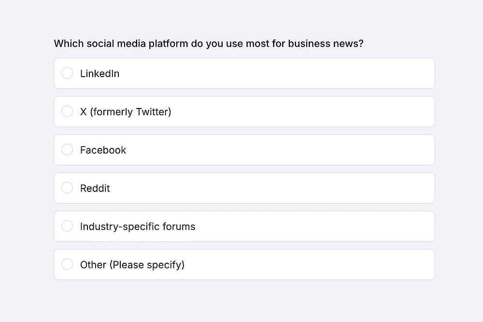Choose the Other (Please specify) radio circle

pos(67,264)
